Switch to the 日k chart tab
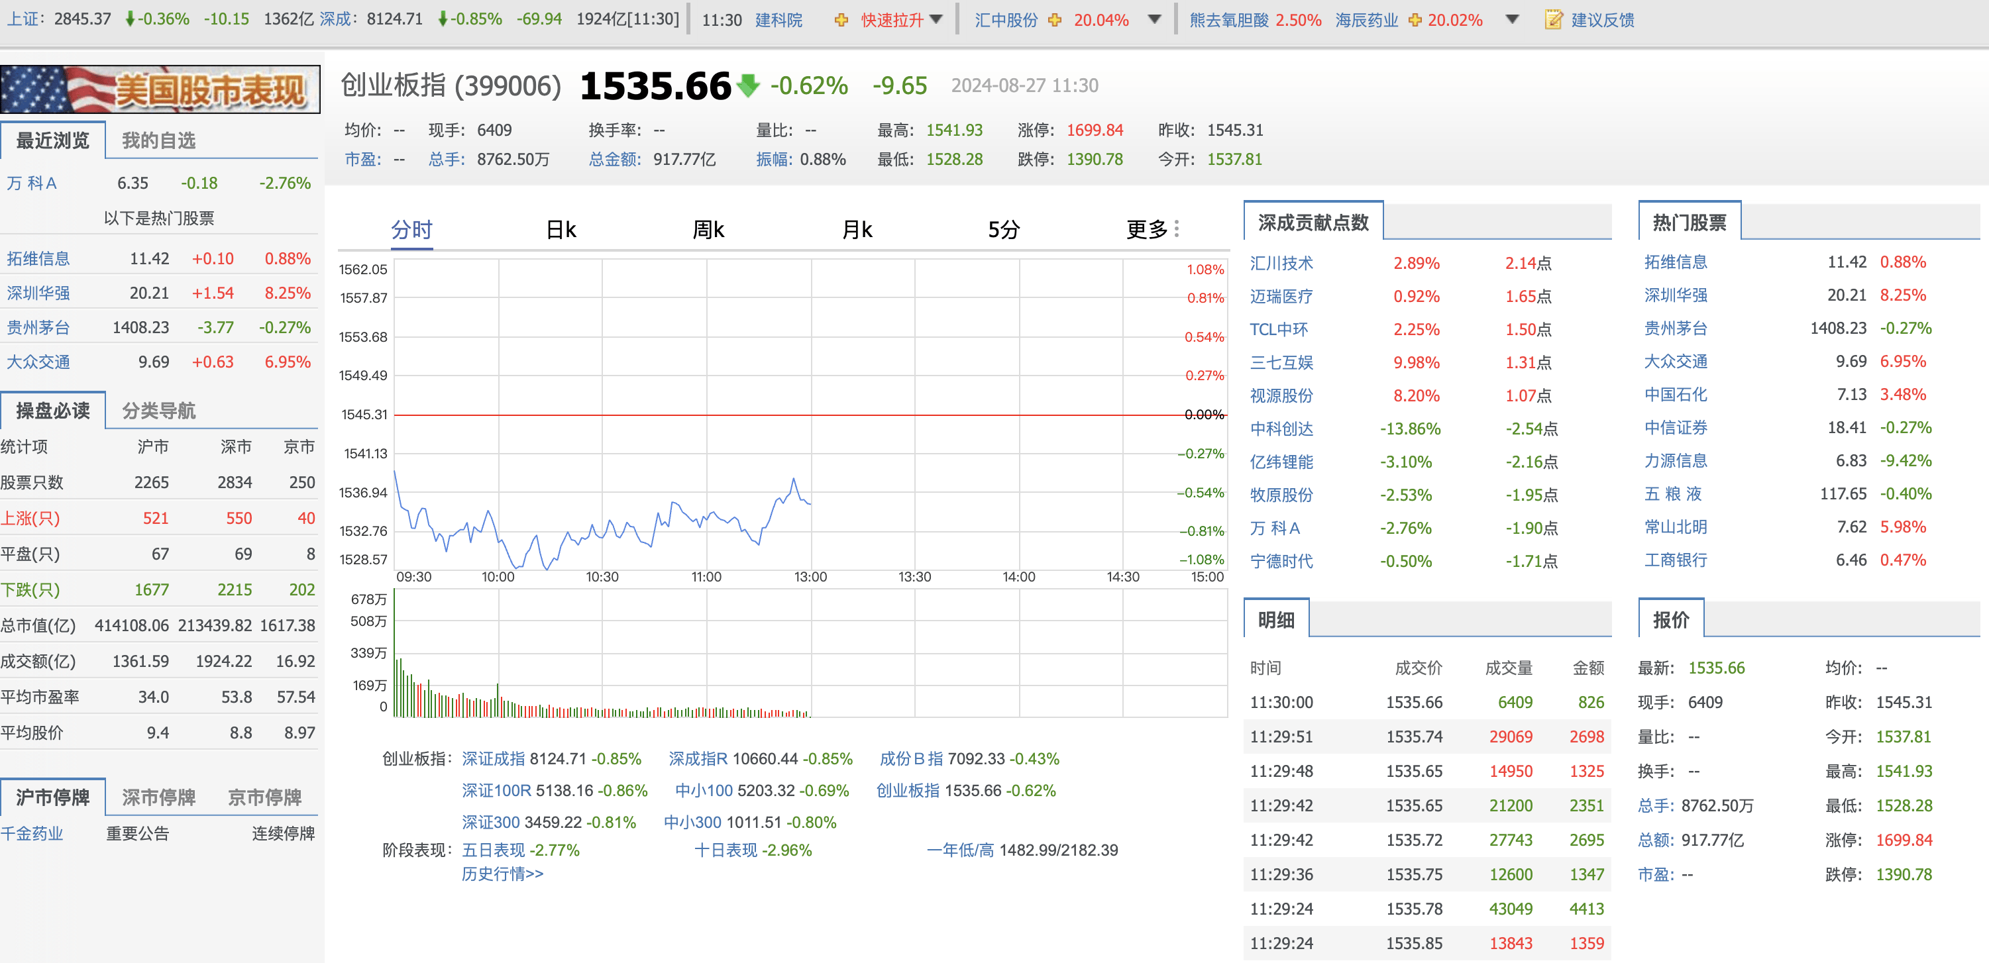Image resolution: width=1989 pixels, height=963 pixels. point(561,229)
